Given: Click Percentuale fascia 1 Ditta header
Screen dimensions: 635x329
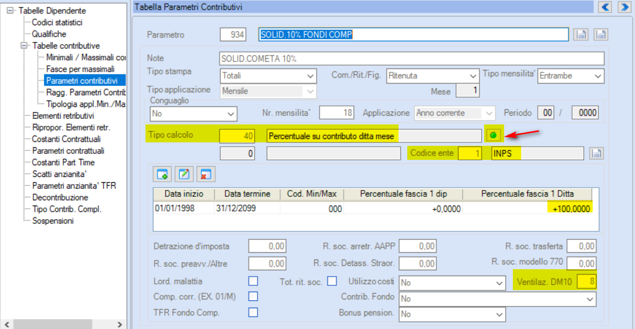Looking at the screenshot, I should pos(527,194).
